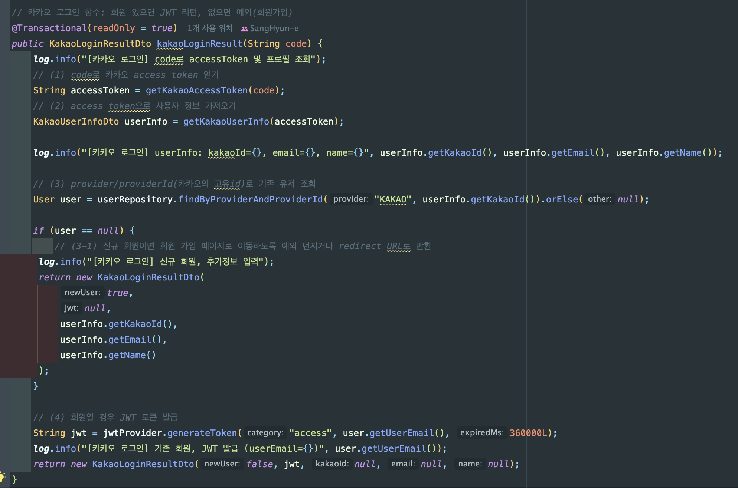Click the @Transactional annotation
The height and width of the screenshot is (488, 738).
pyautogui.click(x=49, y=28)
